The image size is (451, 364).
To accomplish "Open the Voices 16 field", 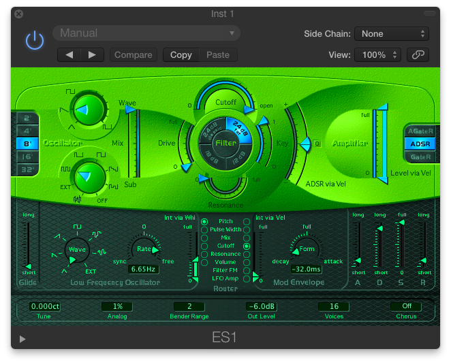I will pyautogui.click(x=334, y=306).
